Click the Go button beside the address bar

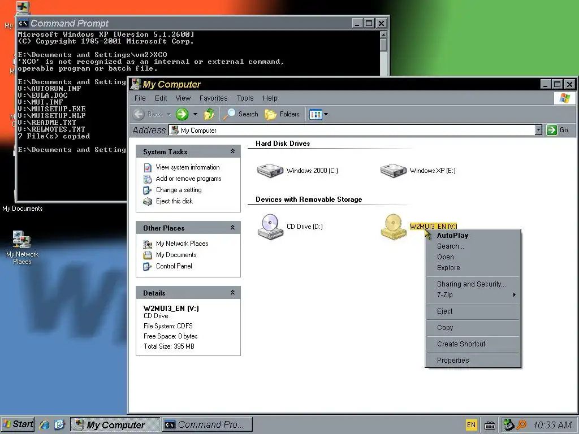pyautogui.click(x=557, y=130)
